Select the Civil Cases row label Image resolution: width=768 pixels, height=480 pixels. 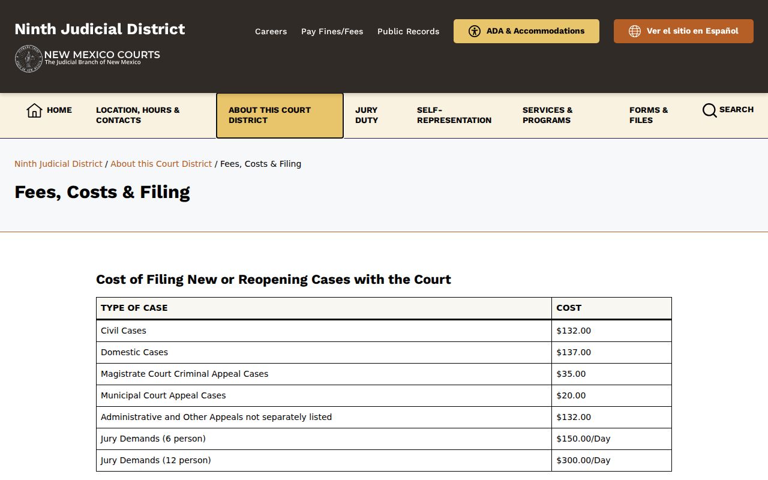[124, 331]
